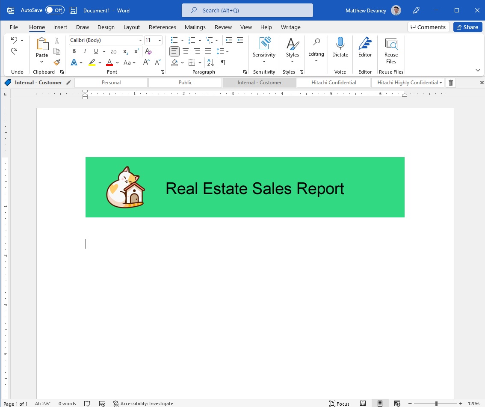Open the Format Painter

coord(57,62)
